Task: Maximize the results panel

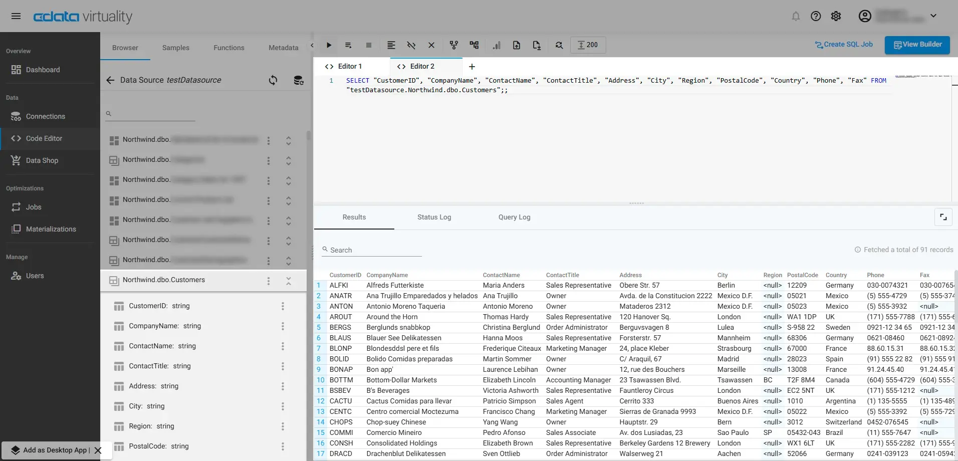Action: tap(943, 217)
